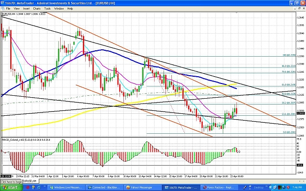Image resolution: width=306 pixels, height=191 pixels.
Task: Click the '6 Apr 00:00' time axis label
Action: (83, 176)
